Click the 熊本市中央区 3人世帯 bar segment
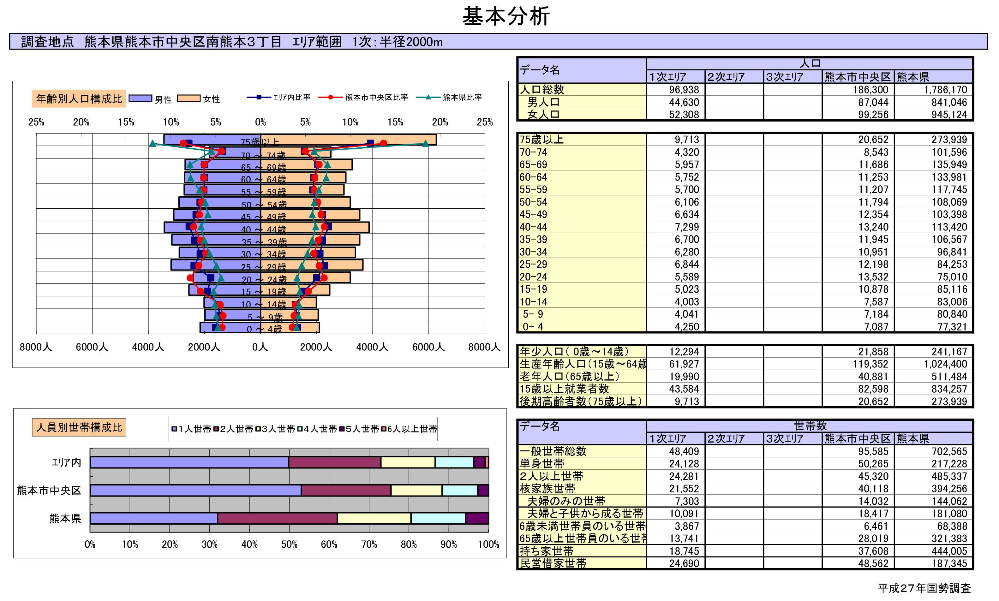The width and height of the screenshot is (999, 601). pos(416,491)
